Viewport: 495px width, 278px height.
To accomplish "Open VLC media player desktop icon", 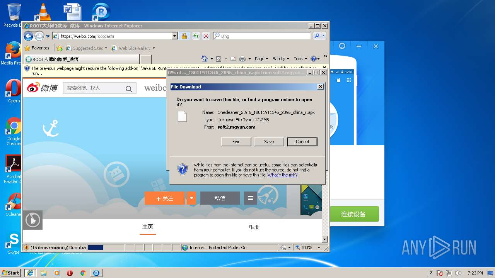I will [43, 12].
